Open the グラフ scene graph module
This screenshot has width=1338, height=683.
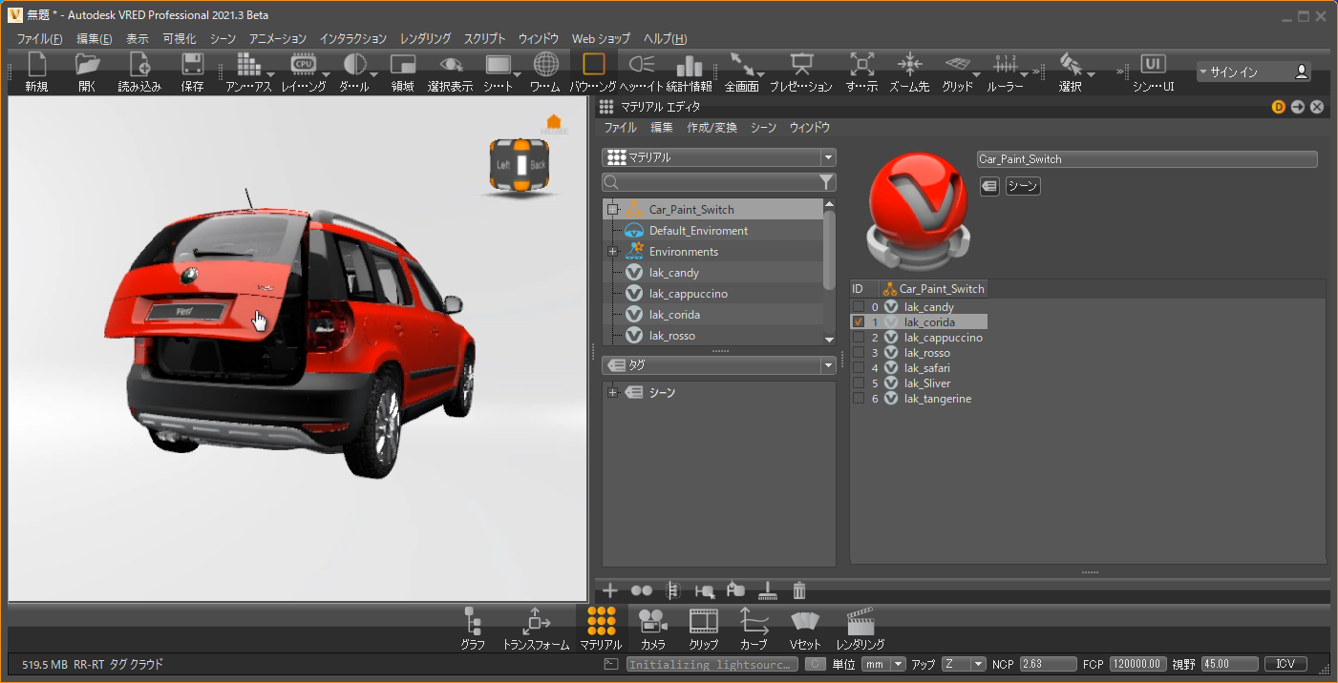473,622
